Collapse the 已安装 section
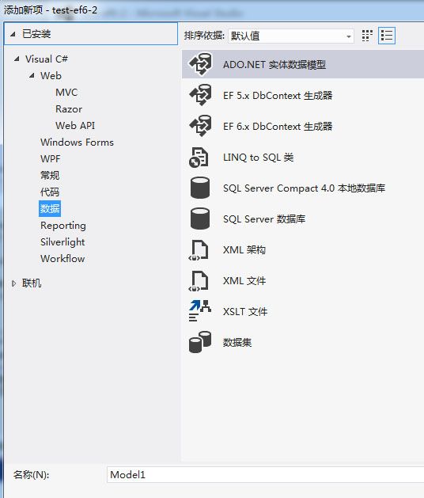 [13, 34]
